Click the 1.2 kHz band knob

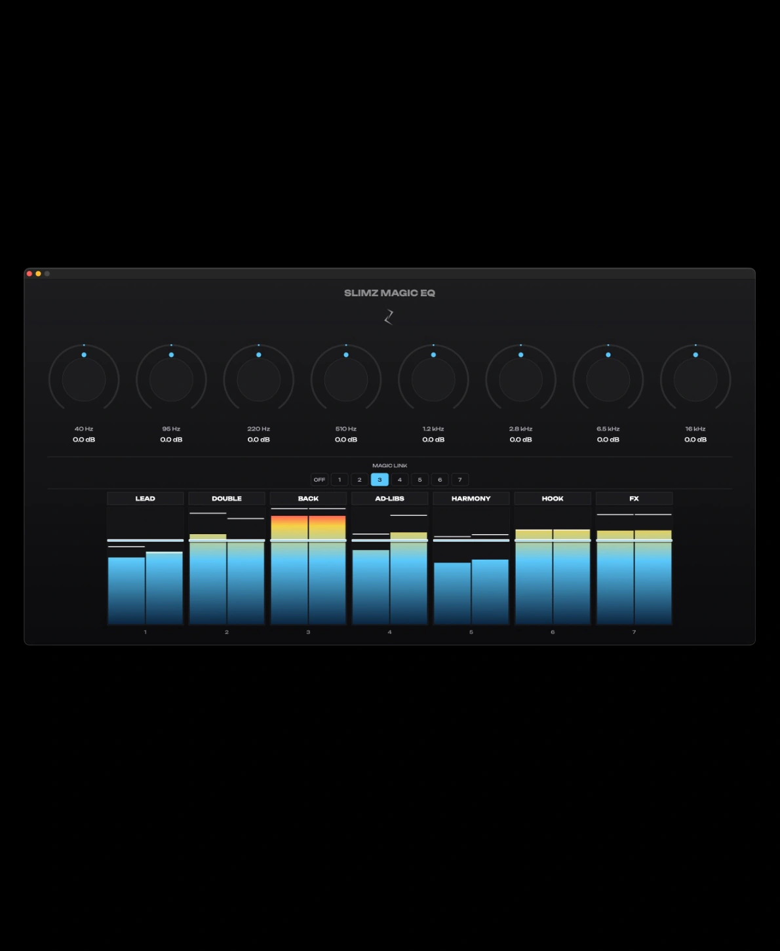pos(433,379)
